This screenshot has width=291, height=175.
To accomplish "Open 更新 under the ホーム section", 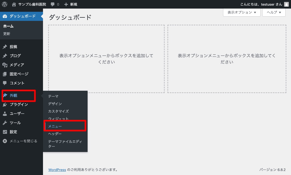I will (x=6, y=34).
